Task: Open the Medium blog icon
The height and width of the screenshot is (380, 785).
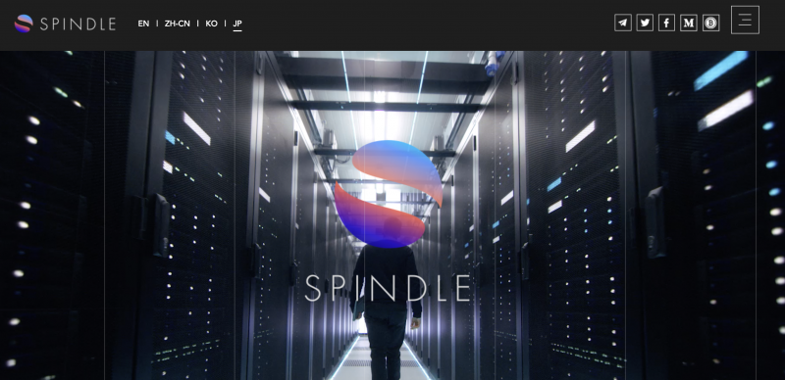Action: pyautogui.click(x=689, y=23)
